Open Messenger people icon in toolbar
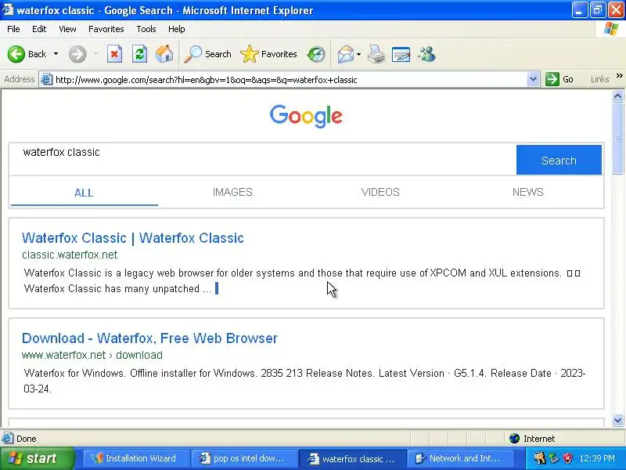The width and height of the screenshot is (626, 470). [x=426, y=54]
